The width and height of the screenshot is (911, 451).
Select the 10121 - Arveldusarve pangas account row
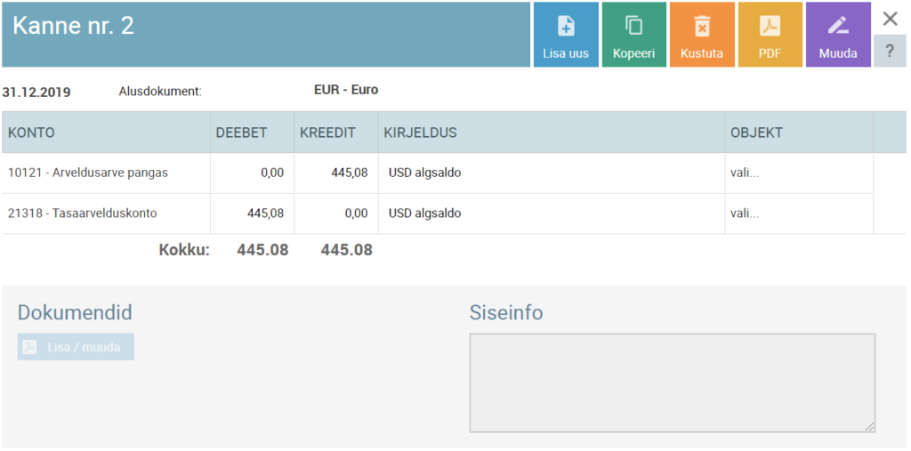pyautogui.click(x=88, y=173)
